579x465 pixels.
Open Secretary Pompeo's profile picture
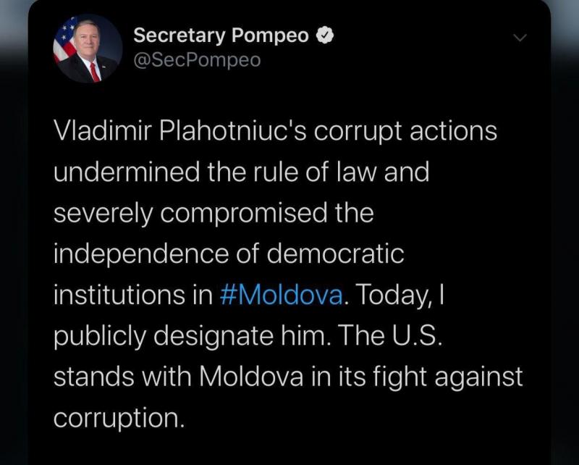click(x=88, y=49)
